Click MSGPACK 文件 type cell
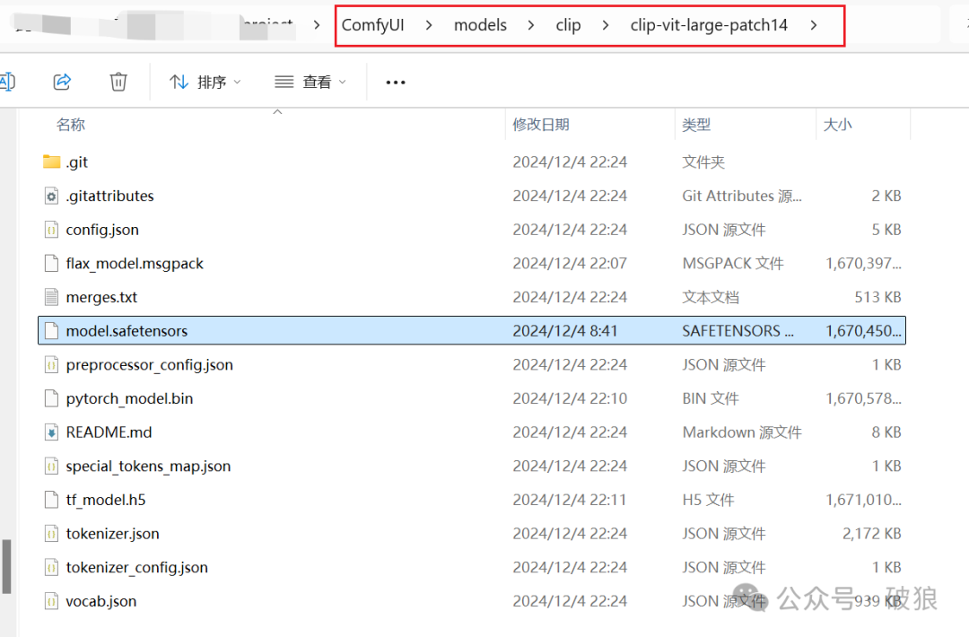Viewport: 969px width, 637px height. click(733, 264)
